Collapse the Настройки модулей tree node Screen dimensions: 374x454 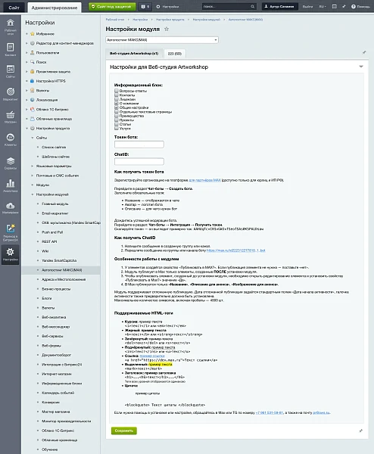pos(32,194)
